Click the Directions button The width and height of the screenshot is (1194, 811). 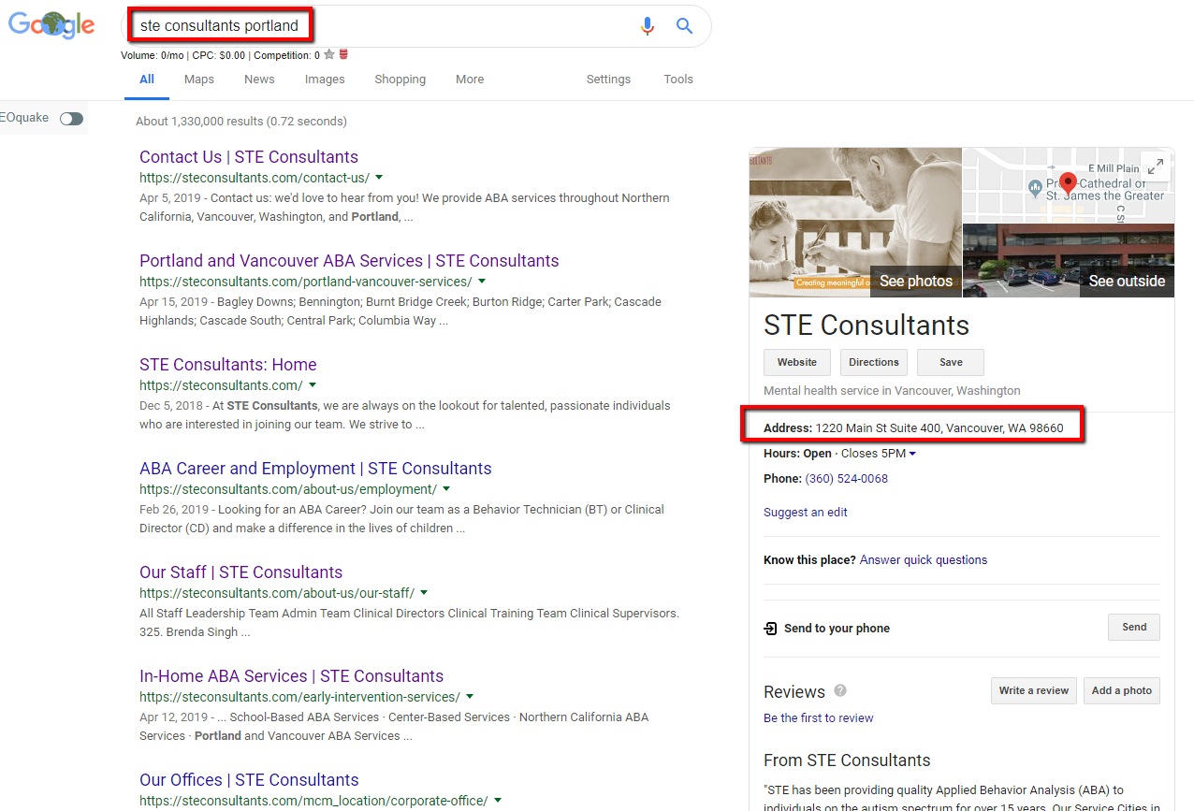tap(874, 362)
